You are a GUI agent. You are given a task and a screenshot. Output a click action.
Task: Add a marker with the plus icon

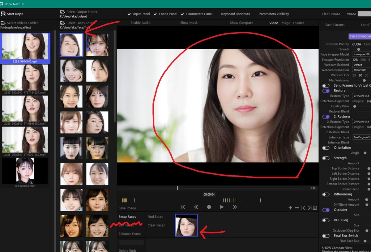click(x=290, y=208)
